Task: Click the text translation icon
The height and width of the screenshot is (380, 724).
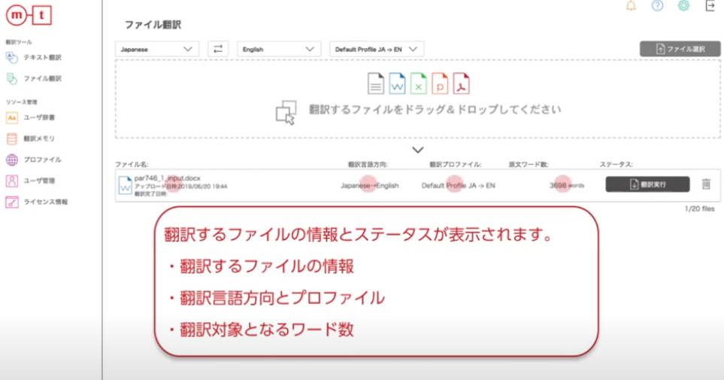Action: tap(12, 57)
